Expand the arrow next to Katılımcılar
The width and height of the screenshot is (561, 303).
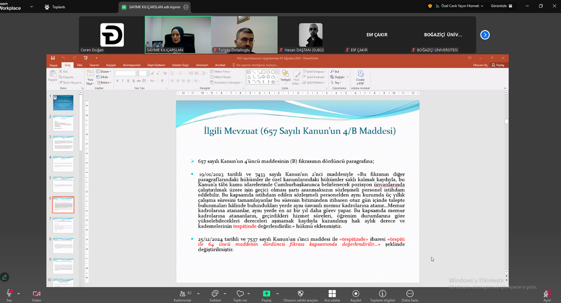(x=198, y=294)
